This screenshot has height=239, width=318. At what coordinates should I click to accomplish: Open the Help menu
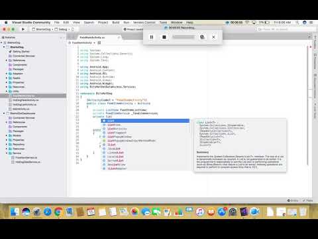pos(189,23)
